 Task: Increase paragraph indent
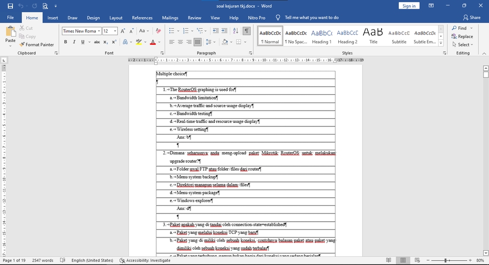pyautogui.click(x=224, y=31)
